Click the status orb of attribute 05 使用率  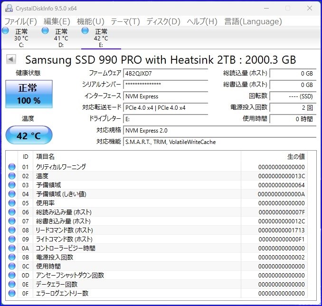12,203
